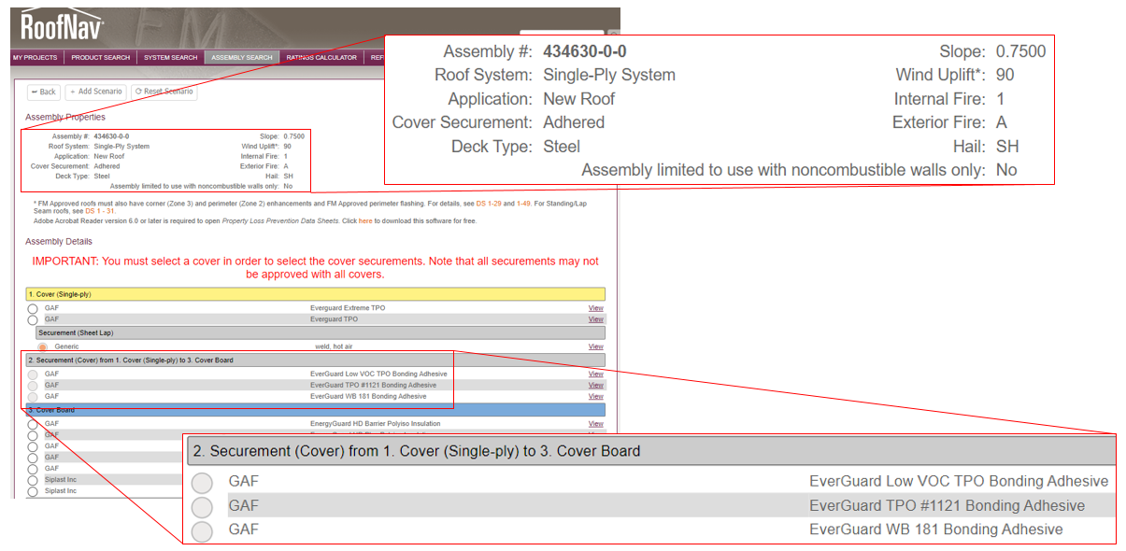The image size is (1126, 551).
Task: Open View link for weld, hot air
Action: click(x=595, y=346)
